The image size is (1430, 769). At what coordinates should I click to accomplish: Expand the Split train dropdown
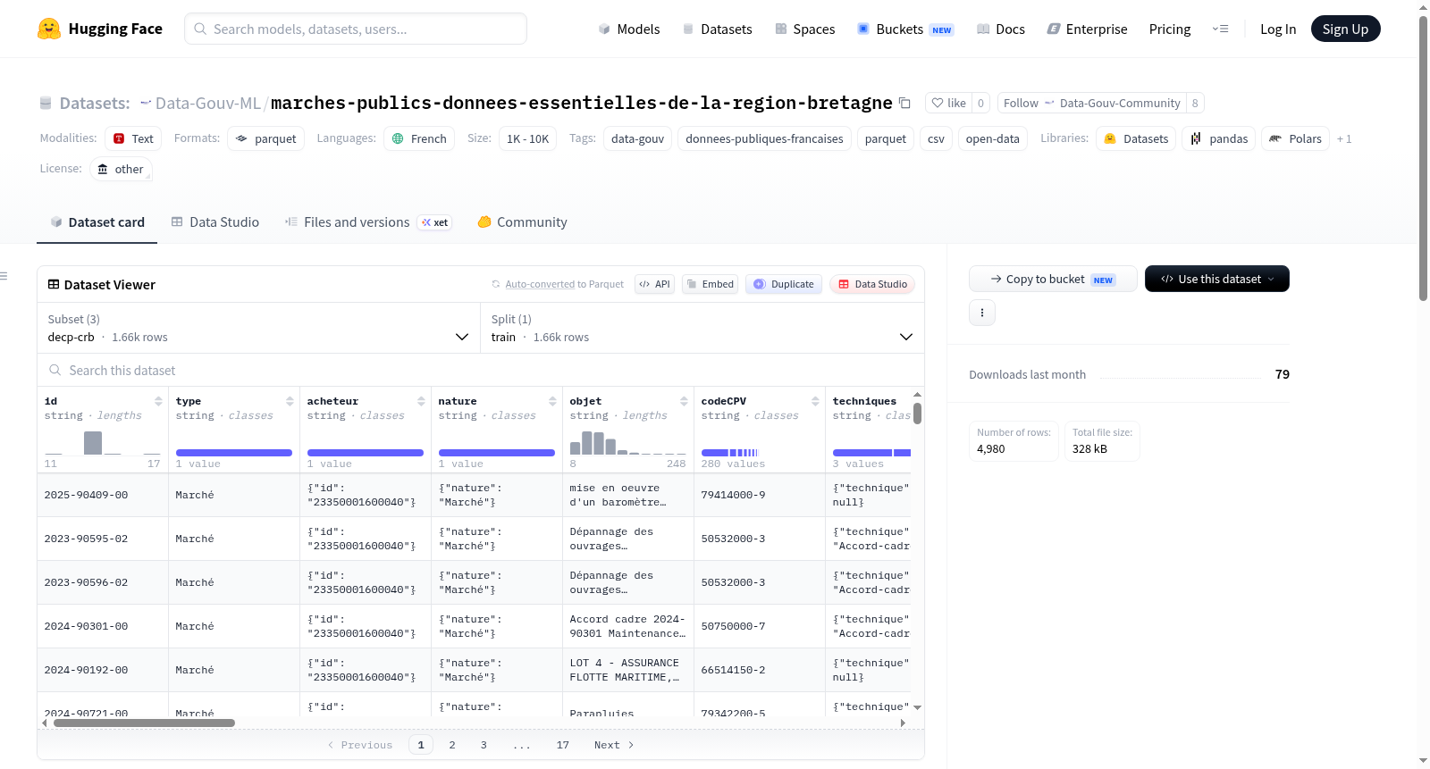click(x=702, y=328)
